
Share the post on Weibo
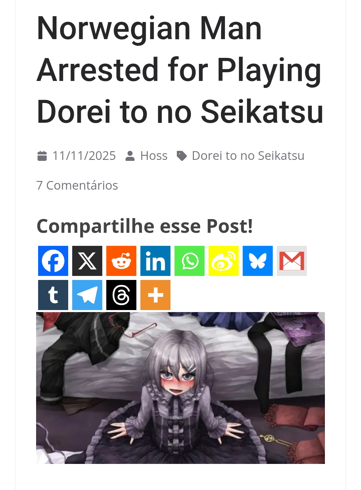[224, 261]
